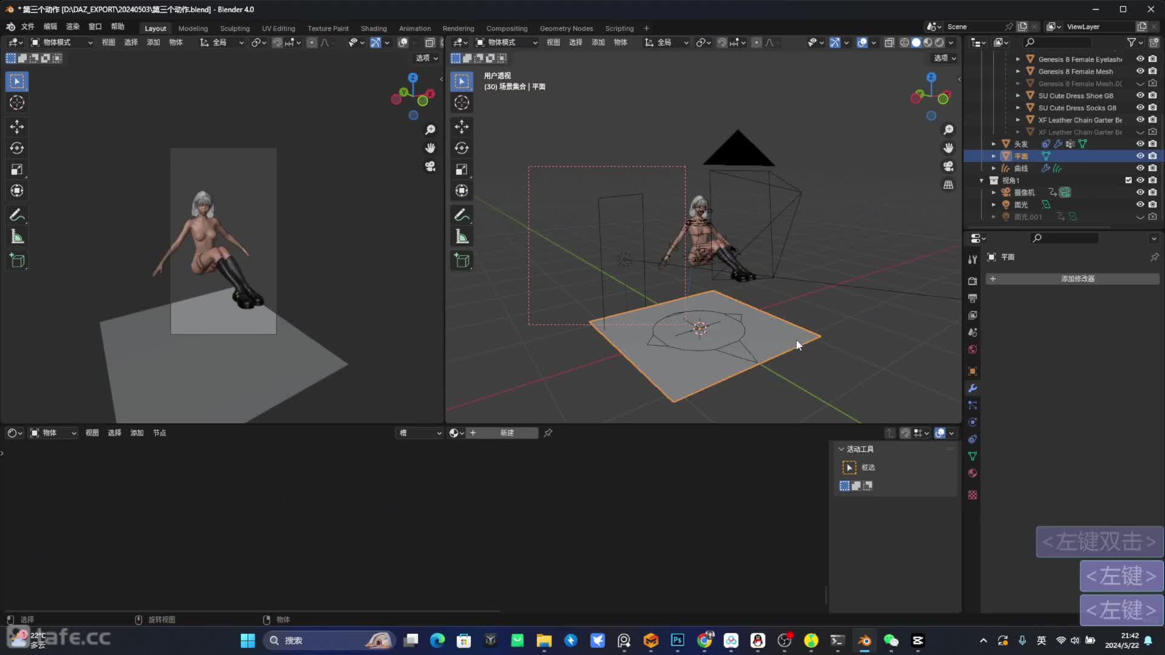Select the Measure tool in right viewport
Image resolution: width=1165 pixels, height=655 pixels.
click(462, 237)
